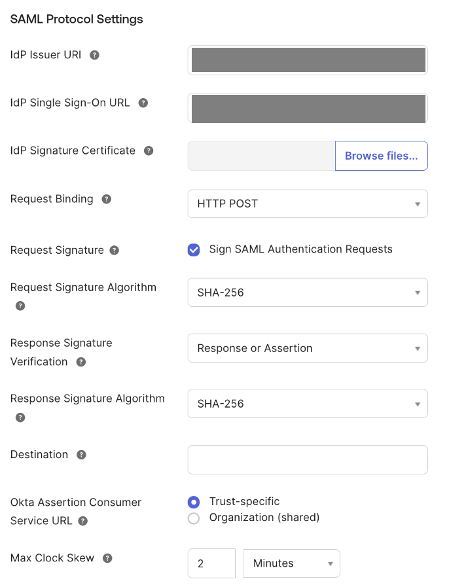
Task: View help for Response Signature Verification
Action: 81,362
